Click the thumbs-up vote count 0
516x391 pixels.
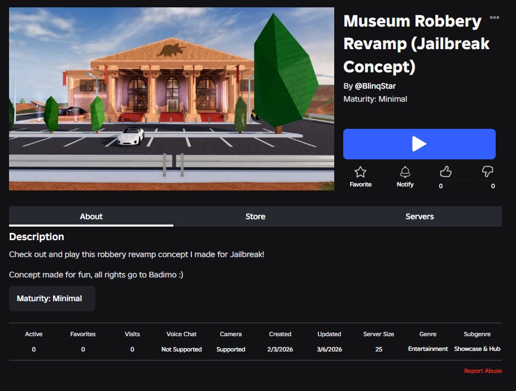pyautogui.click(x=441, y=186)
